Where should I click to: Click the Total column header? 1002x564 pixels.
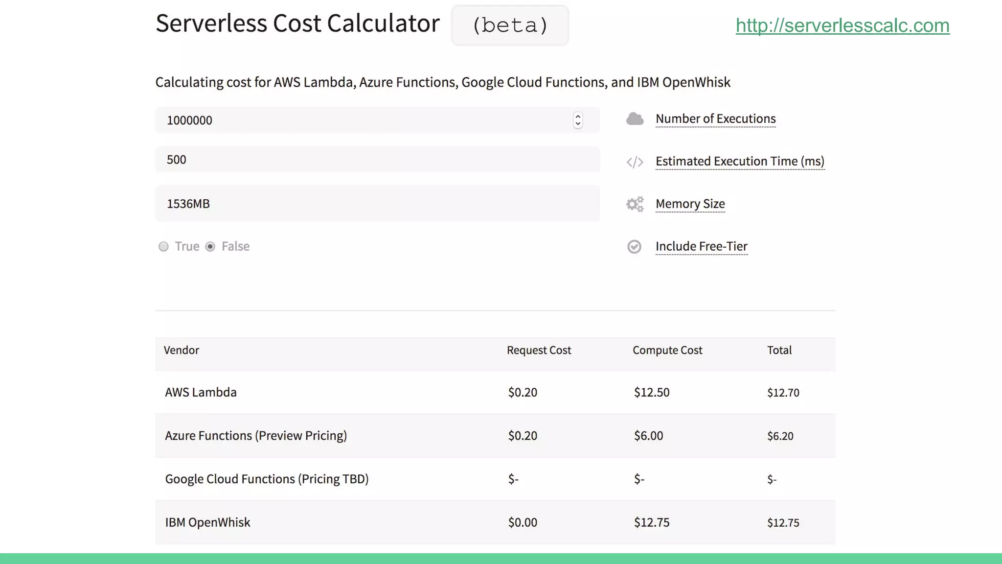click(x=779, y=350)
